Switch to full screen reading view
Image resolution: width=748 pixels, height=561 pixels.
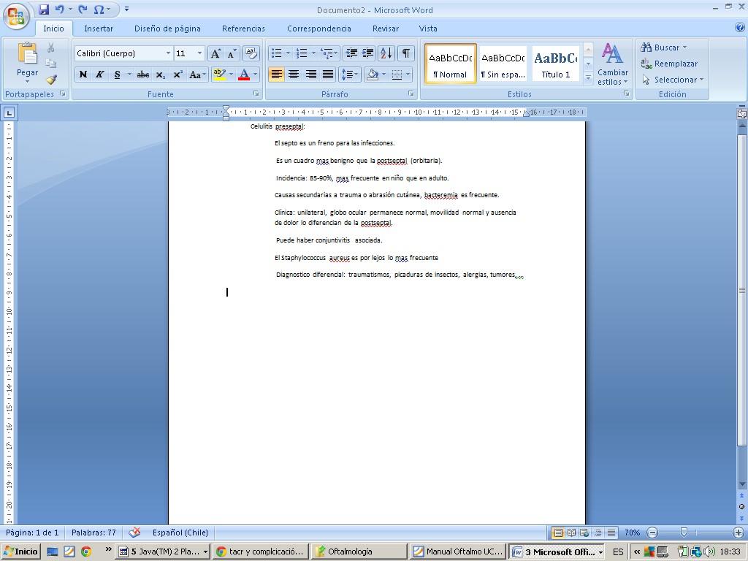pyautogui.click(x=572, y=533)
